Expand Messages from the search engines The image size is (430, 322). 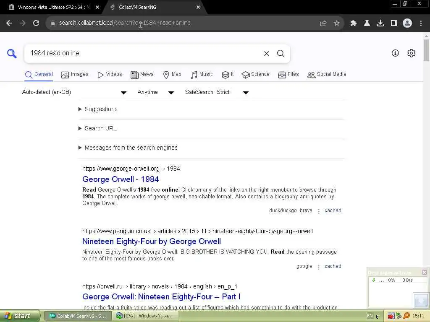tap(128, 148)
